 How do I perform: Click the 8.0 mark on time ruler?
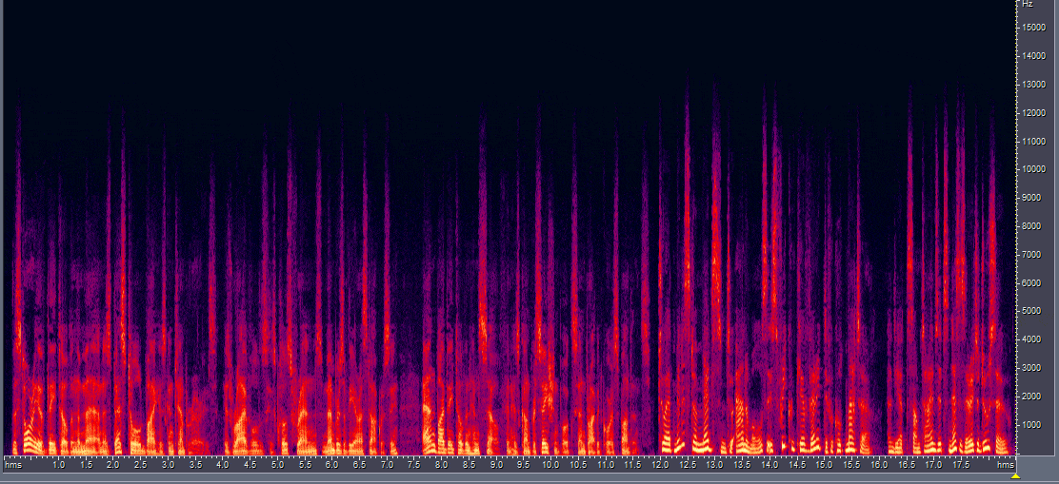click(x=441, y=465)
